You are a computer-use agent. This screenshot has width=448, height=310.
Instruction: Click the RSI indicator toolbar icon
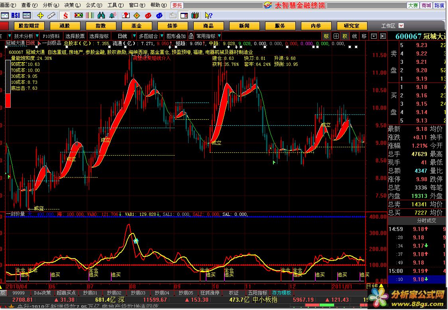(16, 16)
